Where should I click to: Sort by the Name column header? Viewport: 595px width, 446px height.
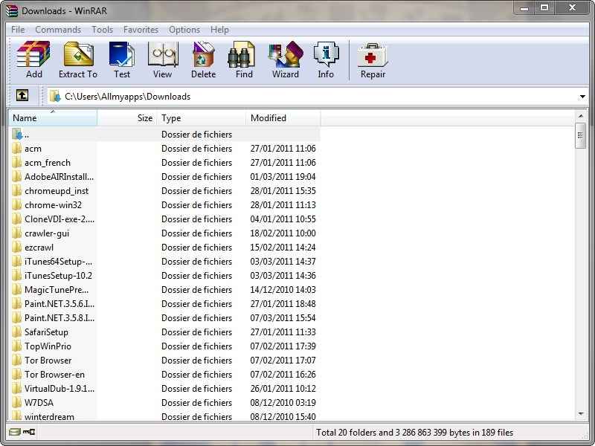click(x=52, y=118)
